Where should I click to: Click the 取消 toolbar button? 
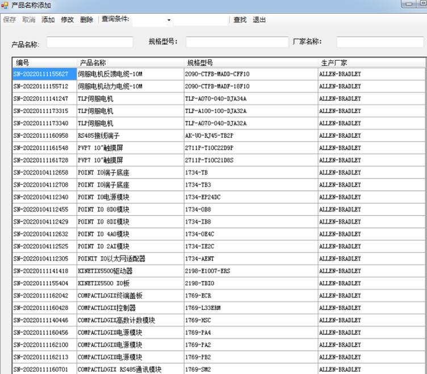point(28,20)
